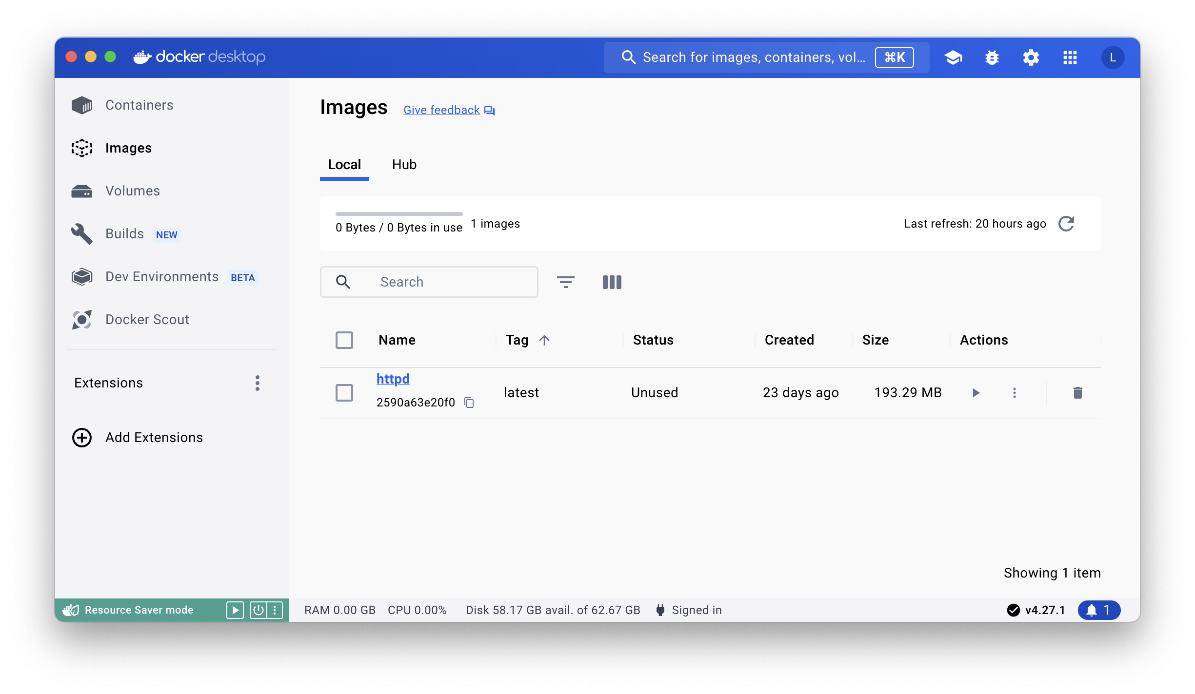Screen dimensions: 1195x694
Task: Sort by the Status column header
Action: [653, 340]
